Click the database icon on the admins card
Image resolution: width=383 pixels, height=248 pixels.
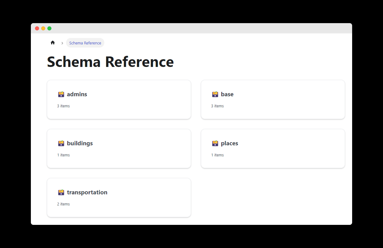(61, 94)
